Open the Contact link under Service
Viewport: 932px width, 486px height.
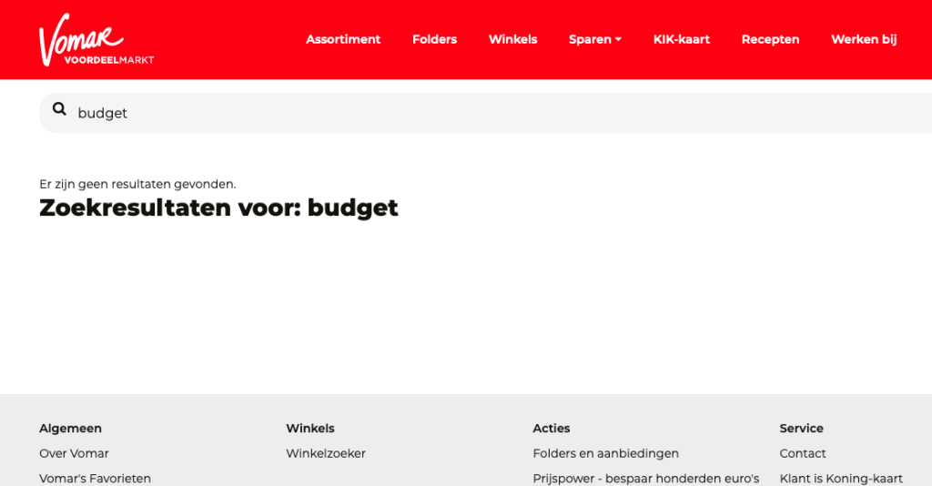pyautogui.click(x=803, y=453)
